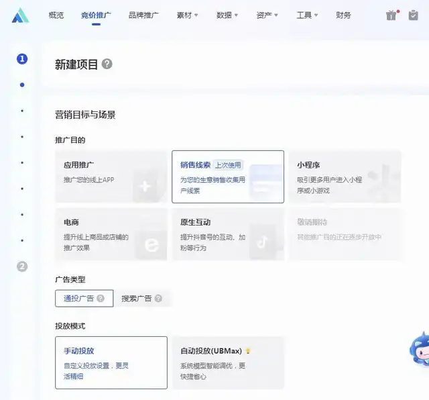Select 搜索广告 ad type
Viewport: 429px width, 400px height.
[x=136, y=299]
